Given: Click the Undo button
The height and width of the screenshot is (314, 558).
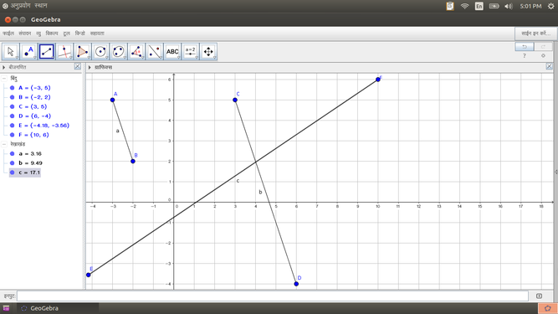Looking at the screenshot, I should (525, 47).
